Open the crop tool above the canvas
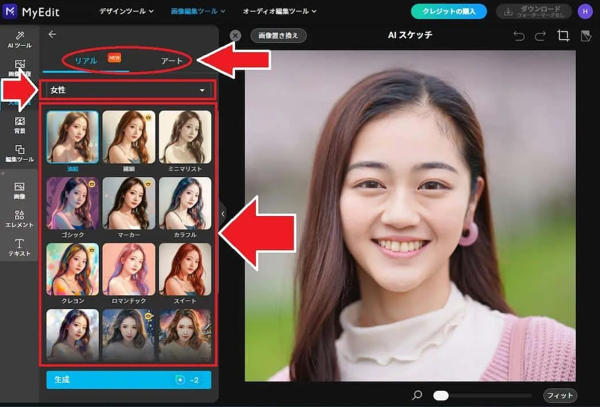The height and width of the screenshot is (407, 600). click(563, 35)
